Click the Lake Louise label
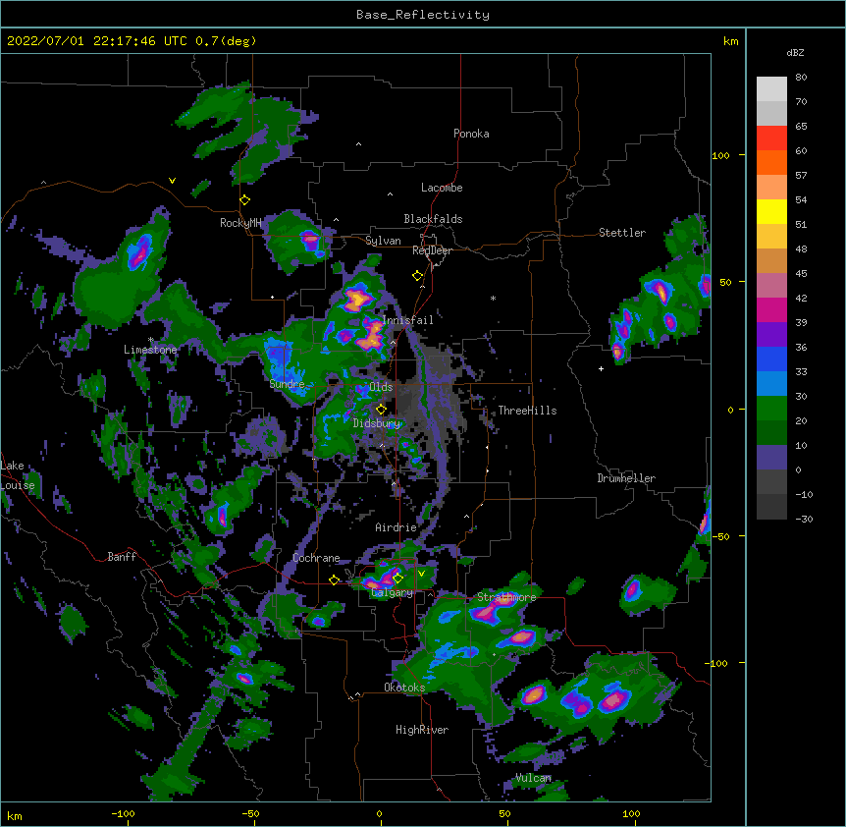The height and width of the screenshot is (827, 846). click(18, 475)
